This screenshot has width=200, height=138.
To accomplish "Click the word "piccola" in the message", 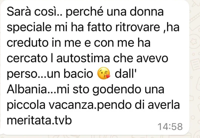I will pos(26,106).
